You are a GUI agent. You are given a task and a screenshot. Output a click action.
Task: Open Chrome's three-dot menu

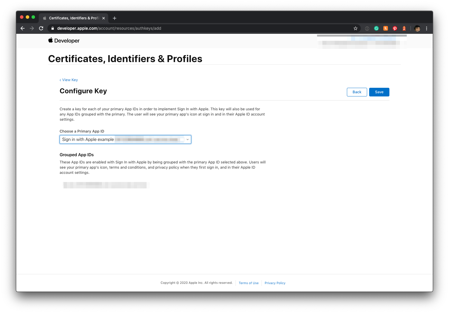pyautogui.click(x=426, y=28)
